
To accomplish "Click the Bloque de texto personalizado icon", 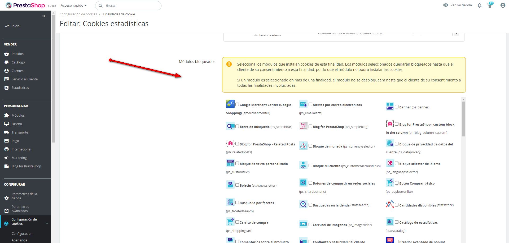I will [x=230, y=163].
